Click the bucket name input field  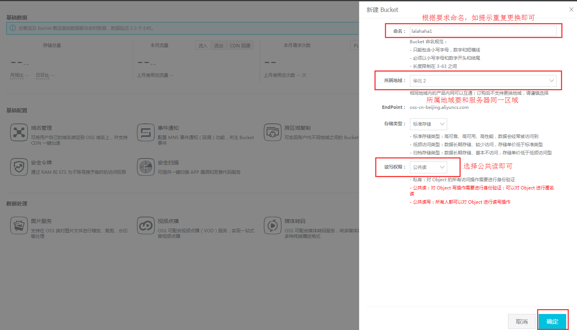(483, 31)
